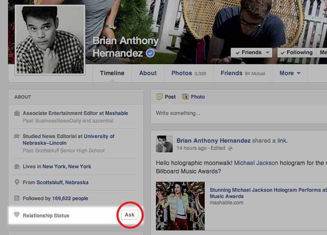The width and height of the screenshot is (327, 235).
Task: Open the Friends dropdown on cover photo
Action: point(251,53)
